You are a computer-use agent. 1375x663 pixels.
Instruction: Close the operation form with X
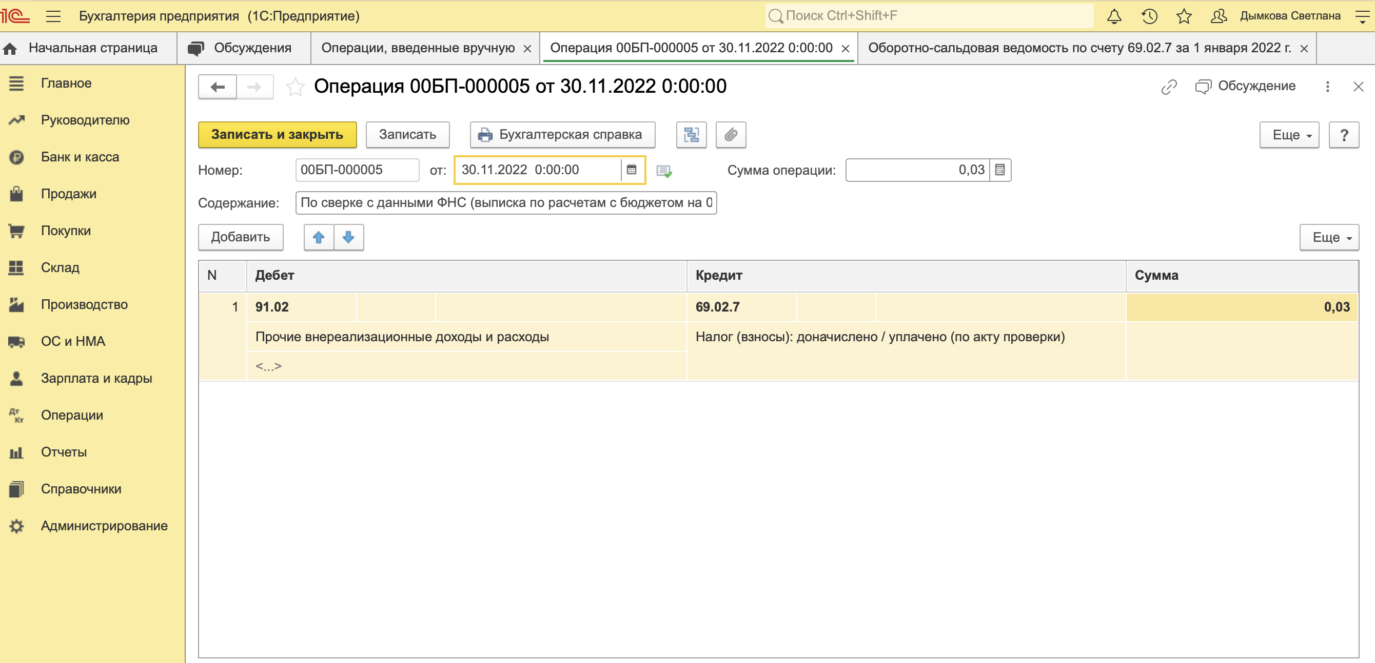pyautogui.click(x=1359, y=87)
